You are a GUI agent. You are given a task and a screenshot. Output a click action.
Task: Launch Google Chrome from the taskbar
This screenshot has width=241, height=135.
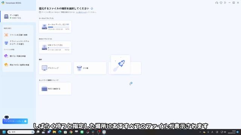point(71,132)
